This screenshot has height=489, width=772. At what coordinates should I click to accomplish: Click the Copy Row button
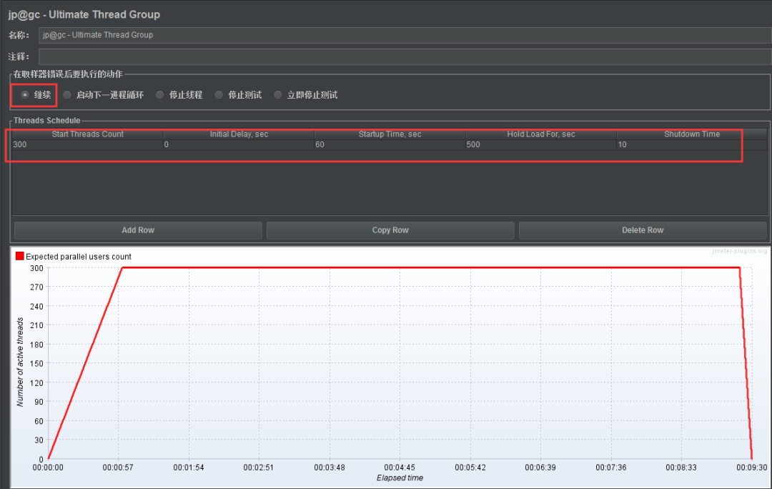[390, 230]
